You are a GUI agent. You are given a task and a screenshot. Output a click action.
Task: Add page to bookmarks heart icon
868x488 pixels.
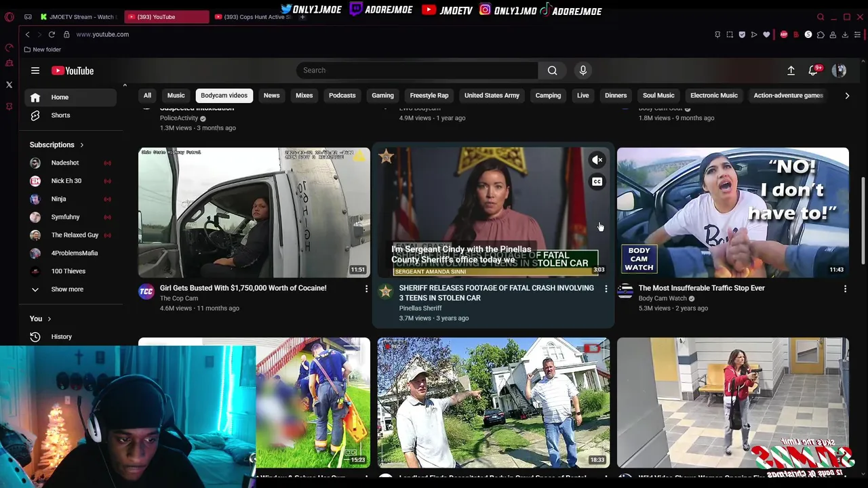click(766, 35)
